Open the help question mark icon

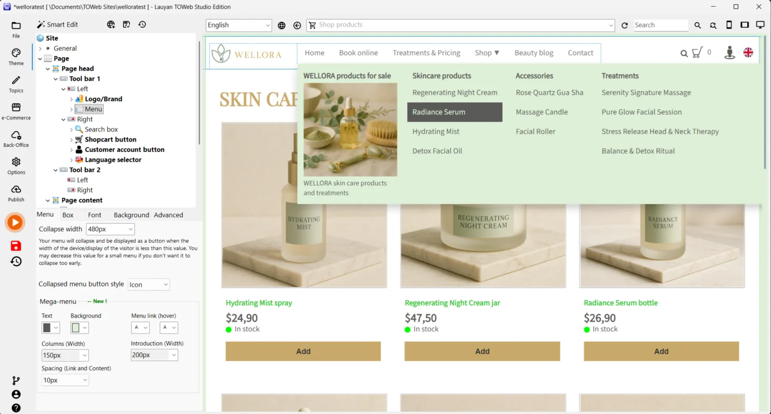click(16, 408)
